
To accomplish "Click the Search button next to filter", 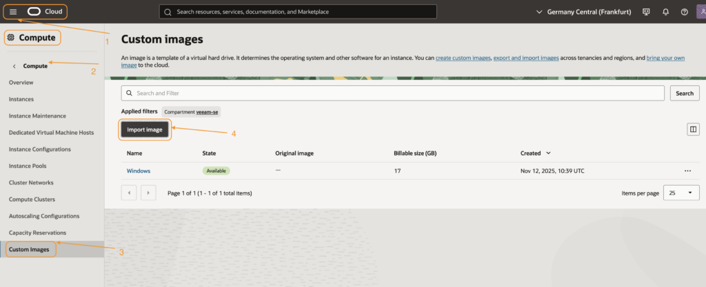I will pos(684,93).
